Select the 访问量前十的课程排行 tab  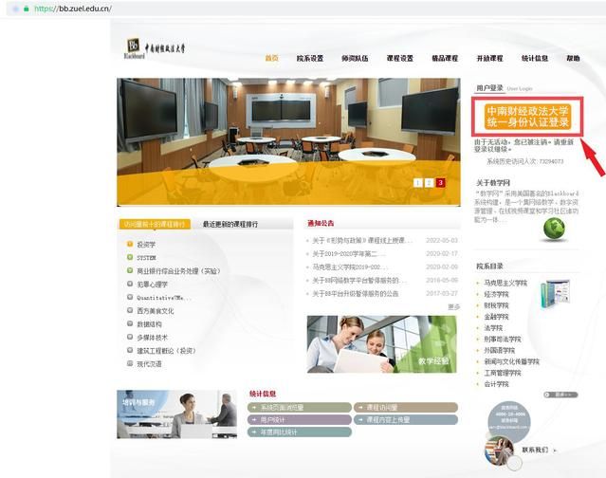[155, 224]
